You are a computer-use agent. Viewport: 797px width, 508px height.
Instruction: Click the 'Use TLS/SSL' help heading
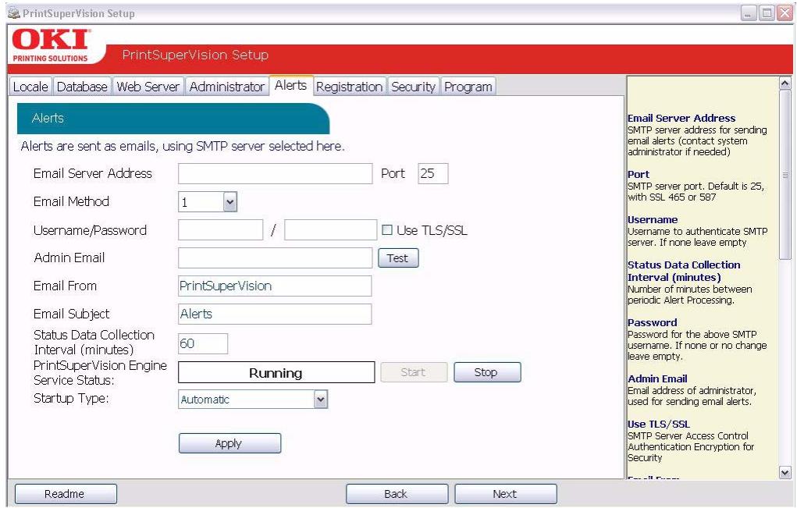[x=659, y=425]
